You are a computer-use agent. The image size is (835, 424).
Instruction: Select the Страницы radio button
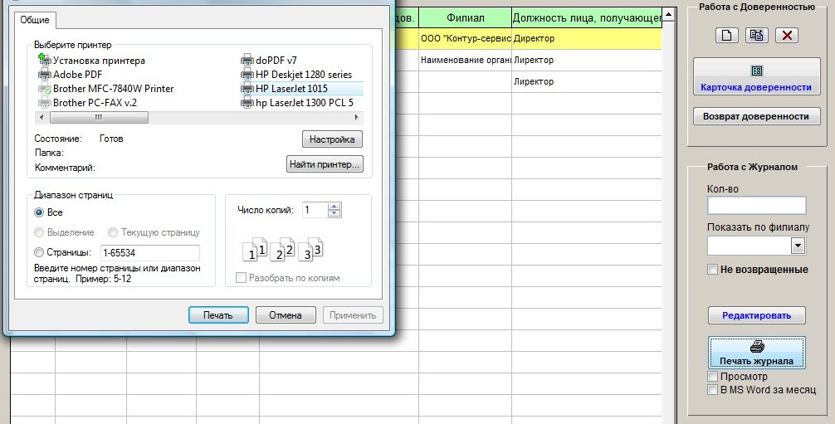[39, 252]
